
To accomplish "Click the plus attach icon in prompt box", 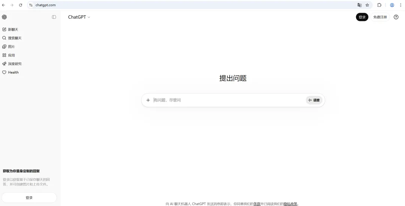I will point(148,100).
